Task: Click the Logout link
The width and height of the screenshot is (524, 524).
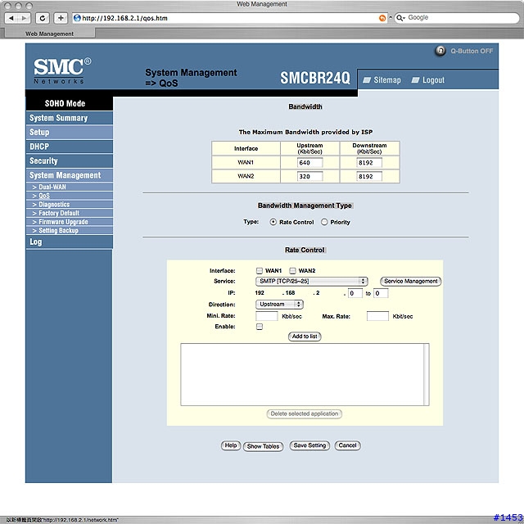Action: tap(433, 80)
